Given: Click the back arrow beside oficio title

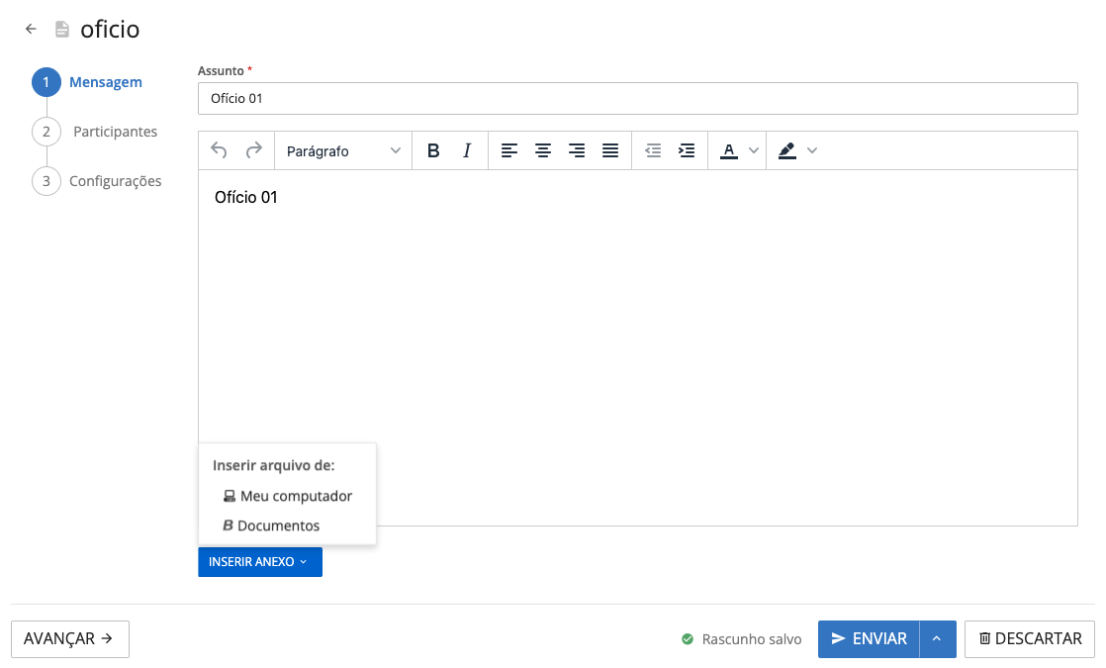Looking at the screenshot, I should tap(31, 30).
